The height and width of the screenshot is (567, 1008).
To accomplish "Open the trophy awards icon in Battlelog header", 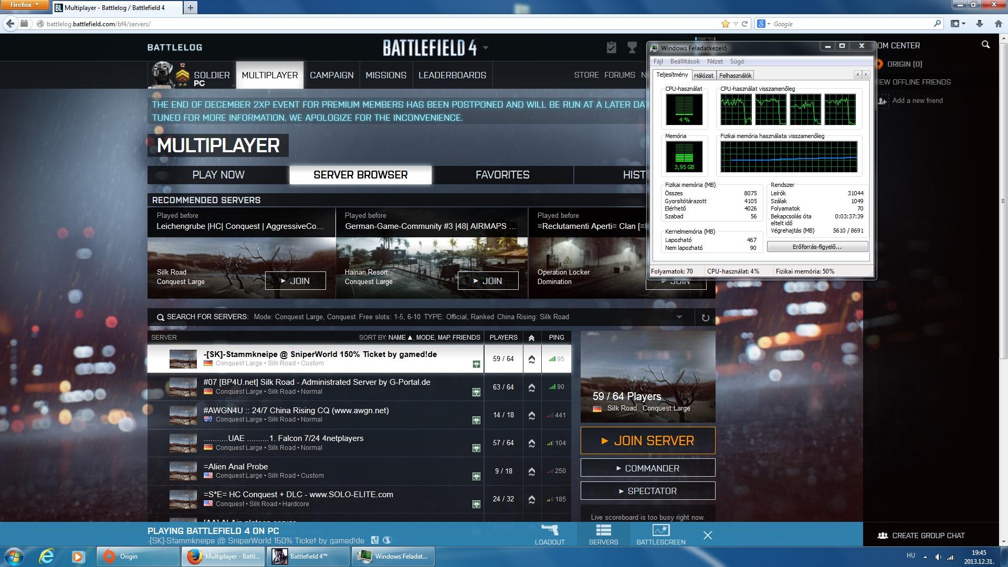I will coord(632,48).
